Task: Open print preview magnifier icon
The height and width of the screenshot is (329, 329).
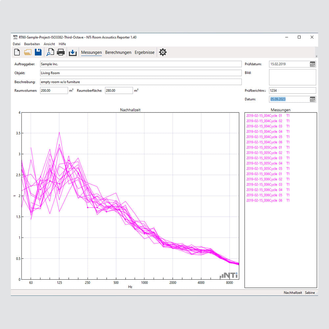Action: click(x=50, y=52)
